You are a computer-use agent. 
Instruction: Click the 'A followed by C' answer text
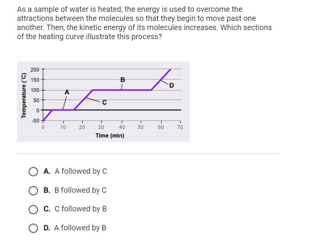[81, 171]
